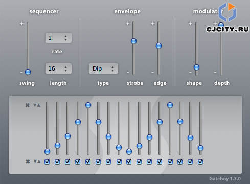Open the Dip envelope type dropdown

pyautogui.click(x=103, y=68)
